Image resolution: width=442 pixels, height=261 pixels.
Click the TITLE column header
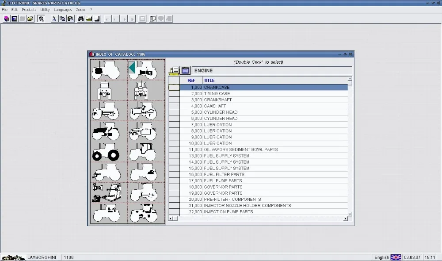click(x=275, y=81)
